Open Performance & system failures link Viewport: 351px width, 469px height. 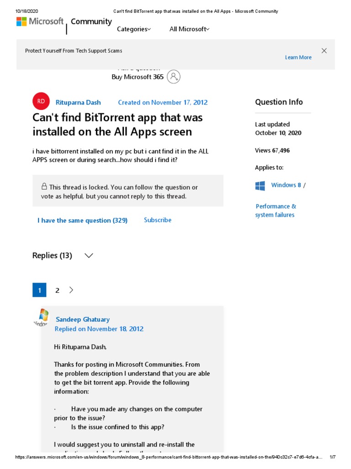pyautogui.click(x=276, y=211)
